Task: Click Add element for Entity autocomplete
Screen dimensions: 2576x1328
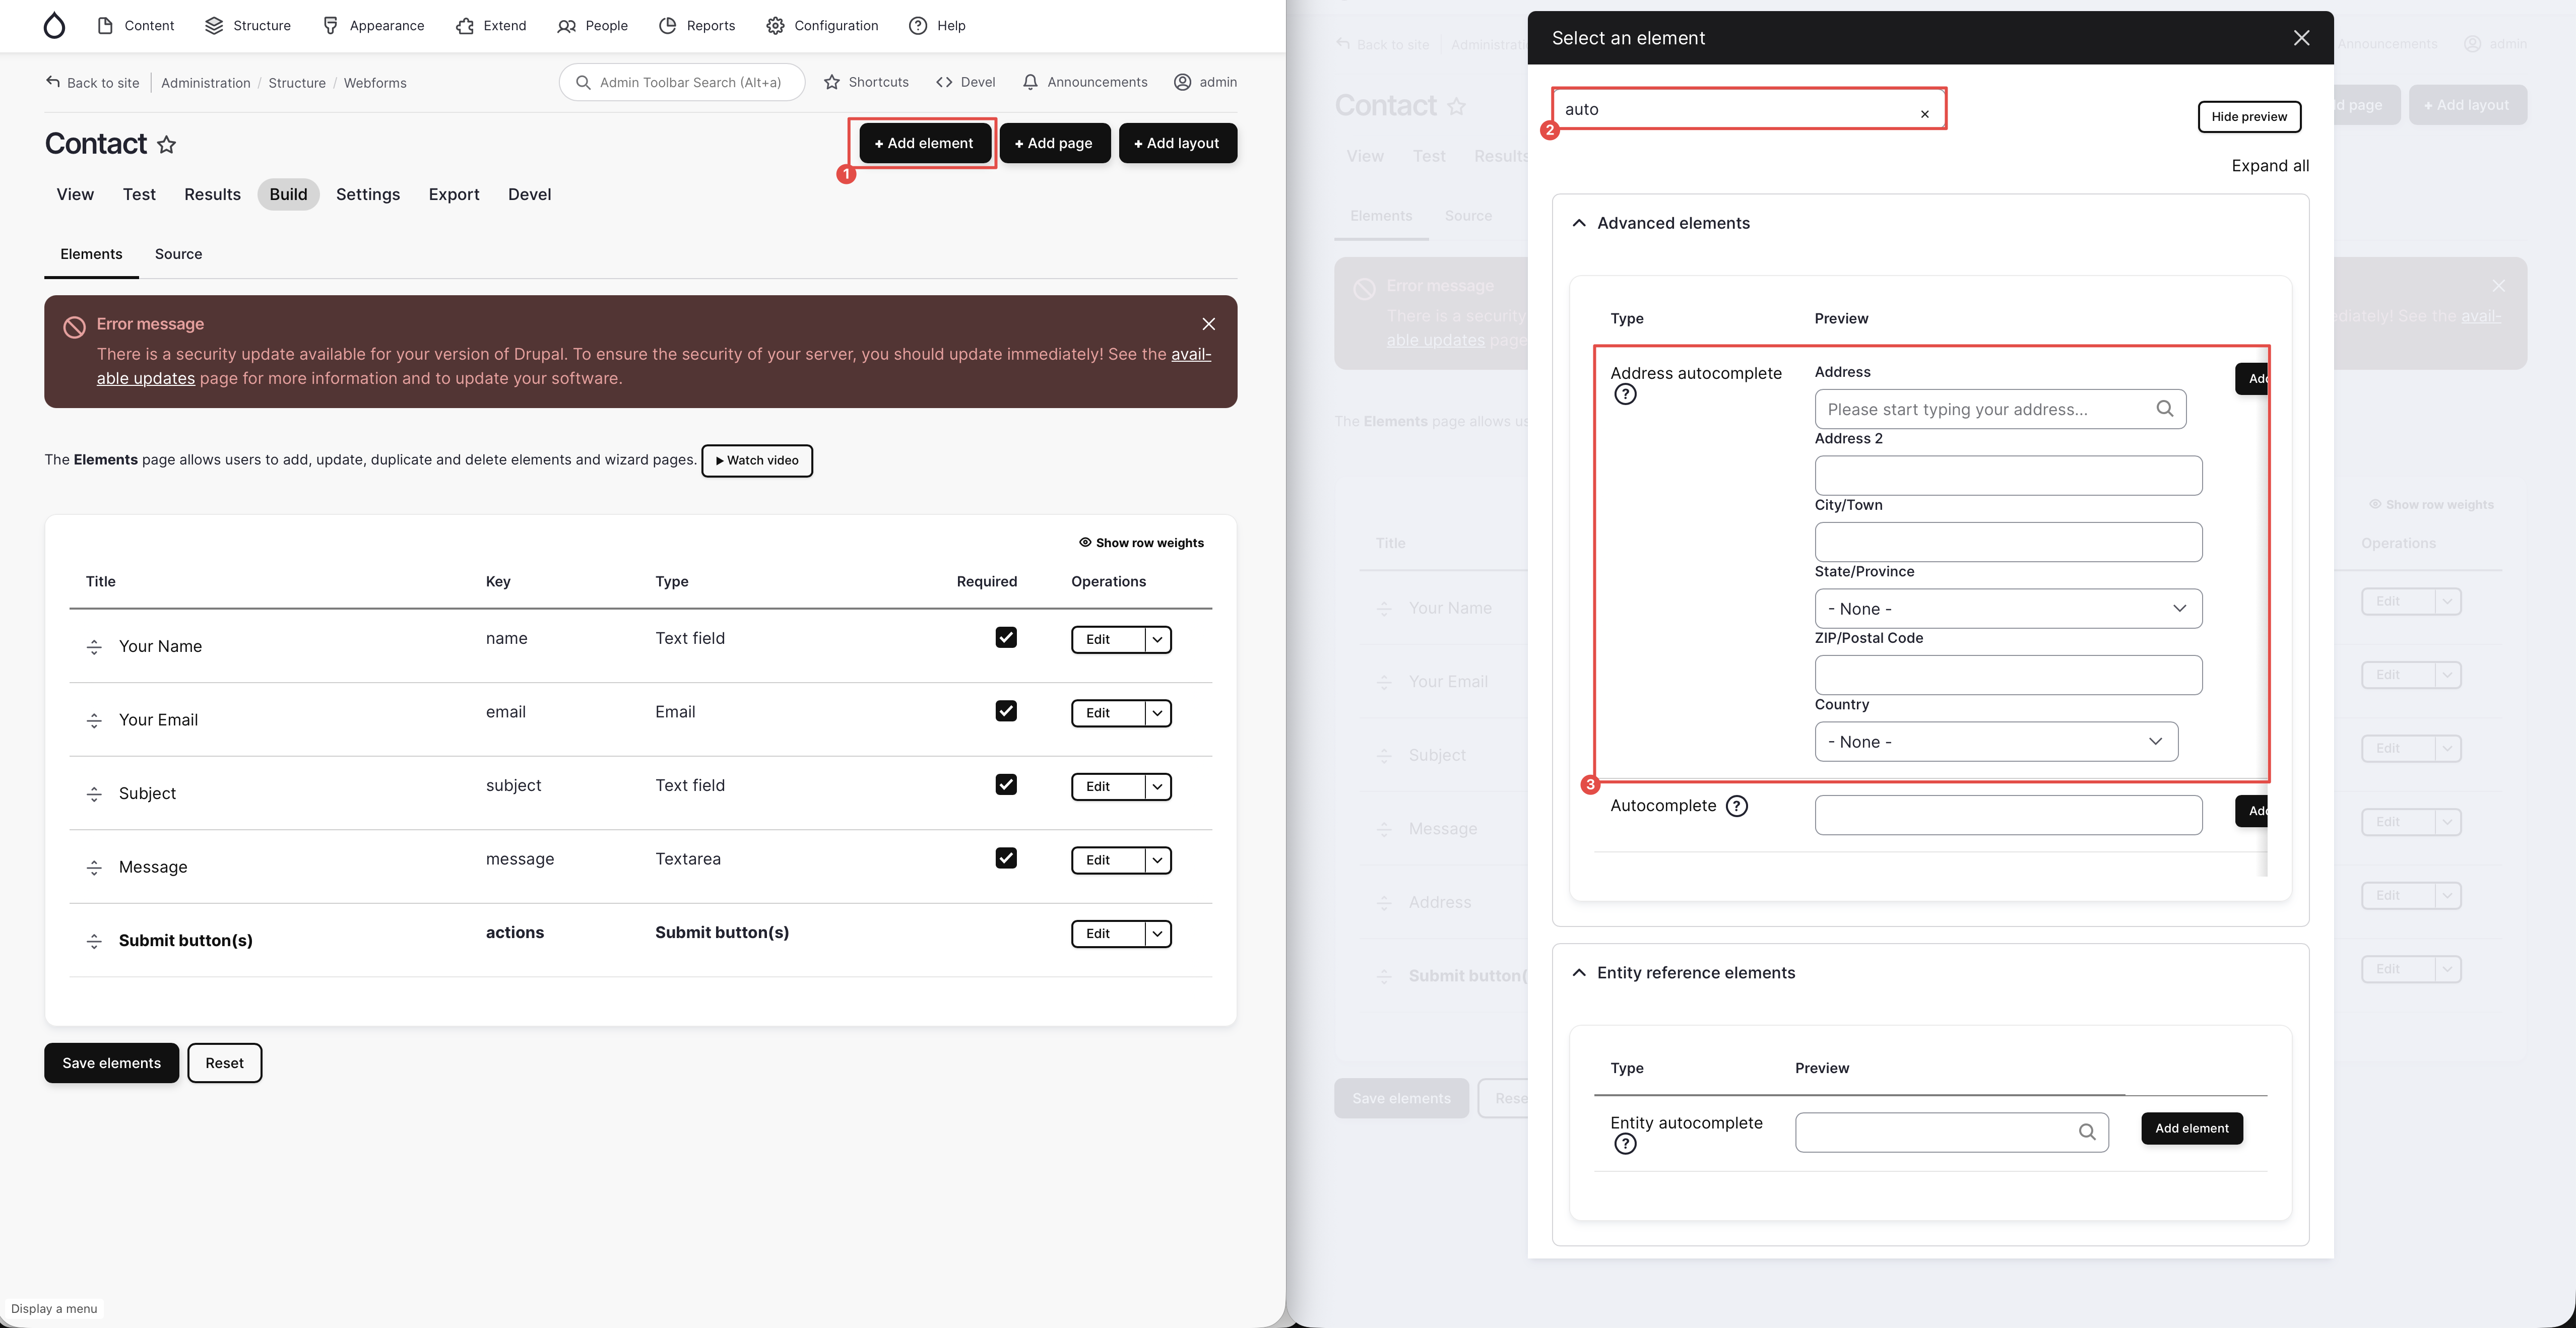Action: (x=2191, y=1128)
